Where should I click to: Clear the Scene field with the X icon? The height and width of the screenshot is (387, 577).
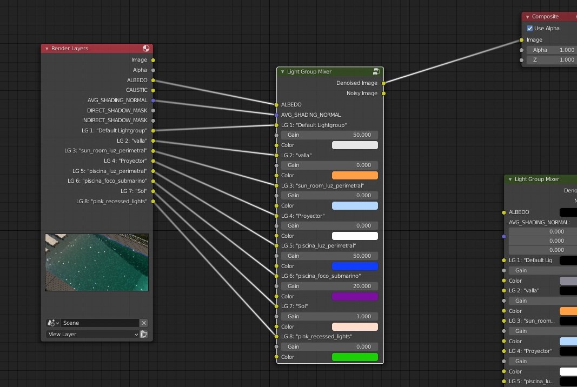[x=144, y=323]
